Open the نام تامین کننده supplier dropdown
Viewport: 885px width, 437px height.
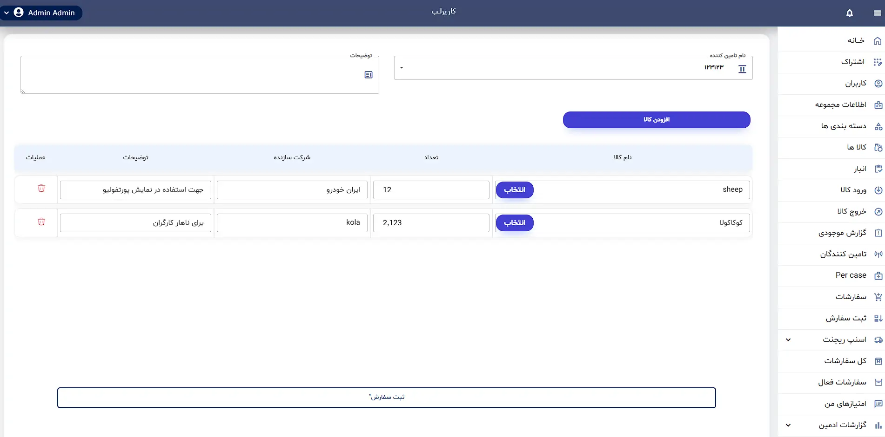(x=402, y=68)
